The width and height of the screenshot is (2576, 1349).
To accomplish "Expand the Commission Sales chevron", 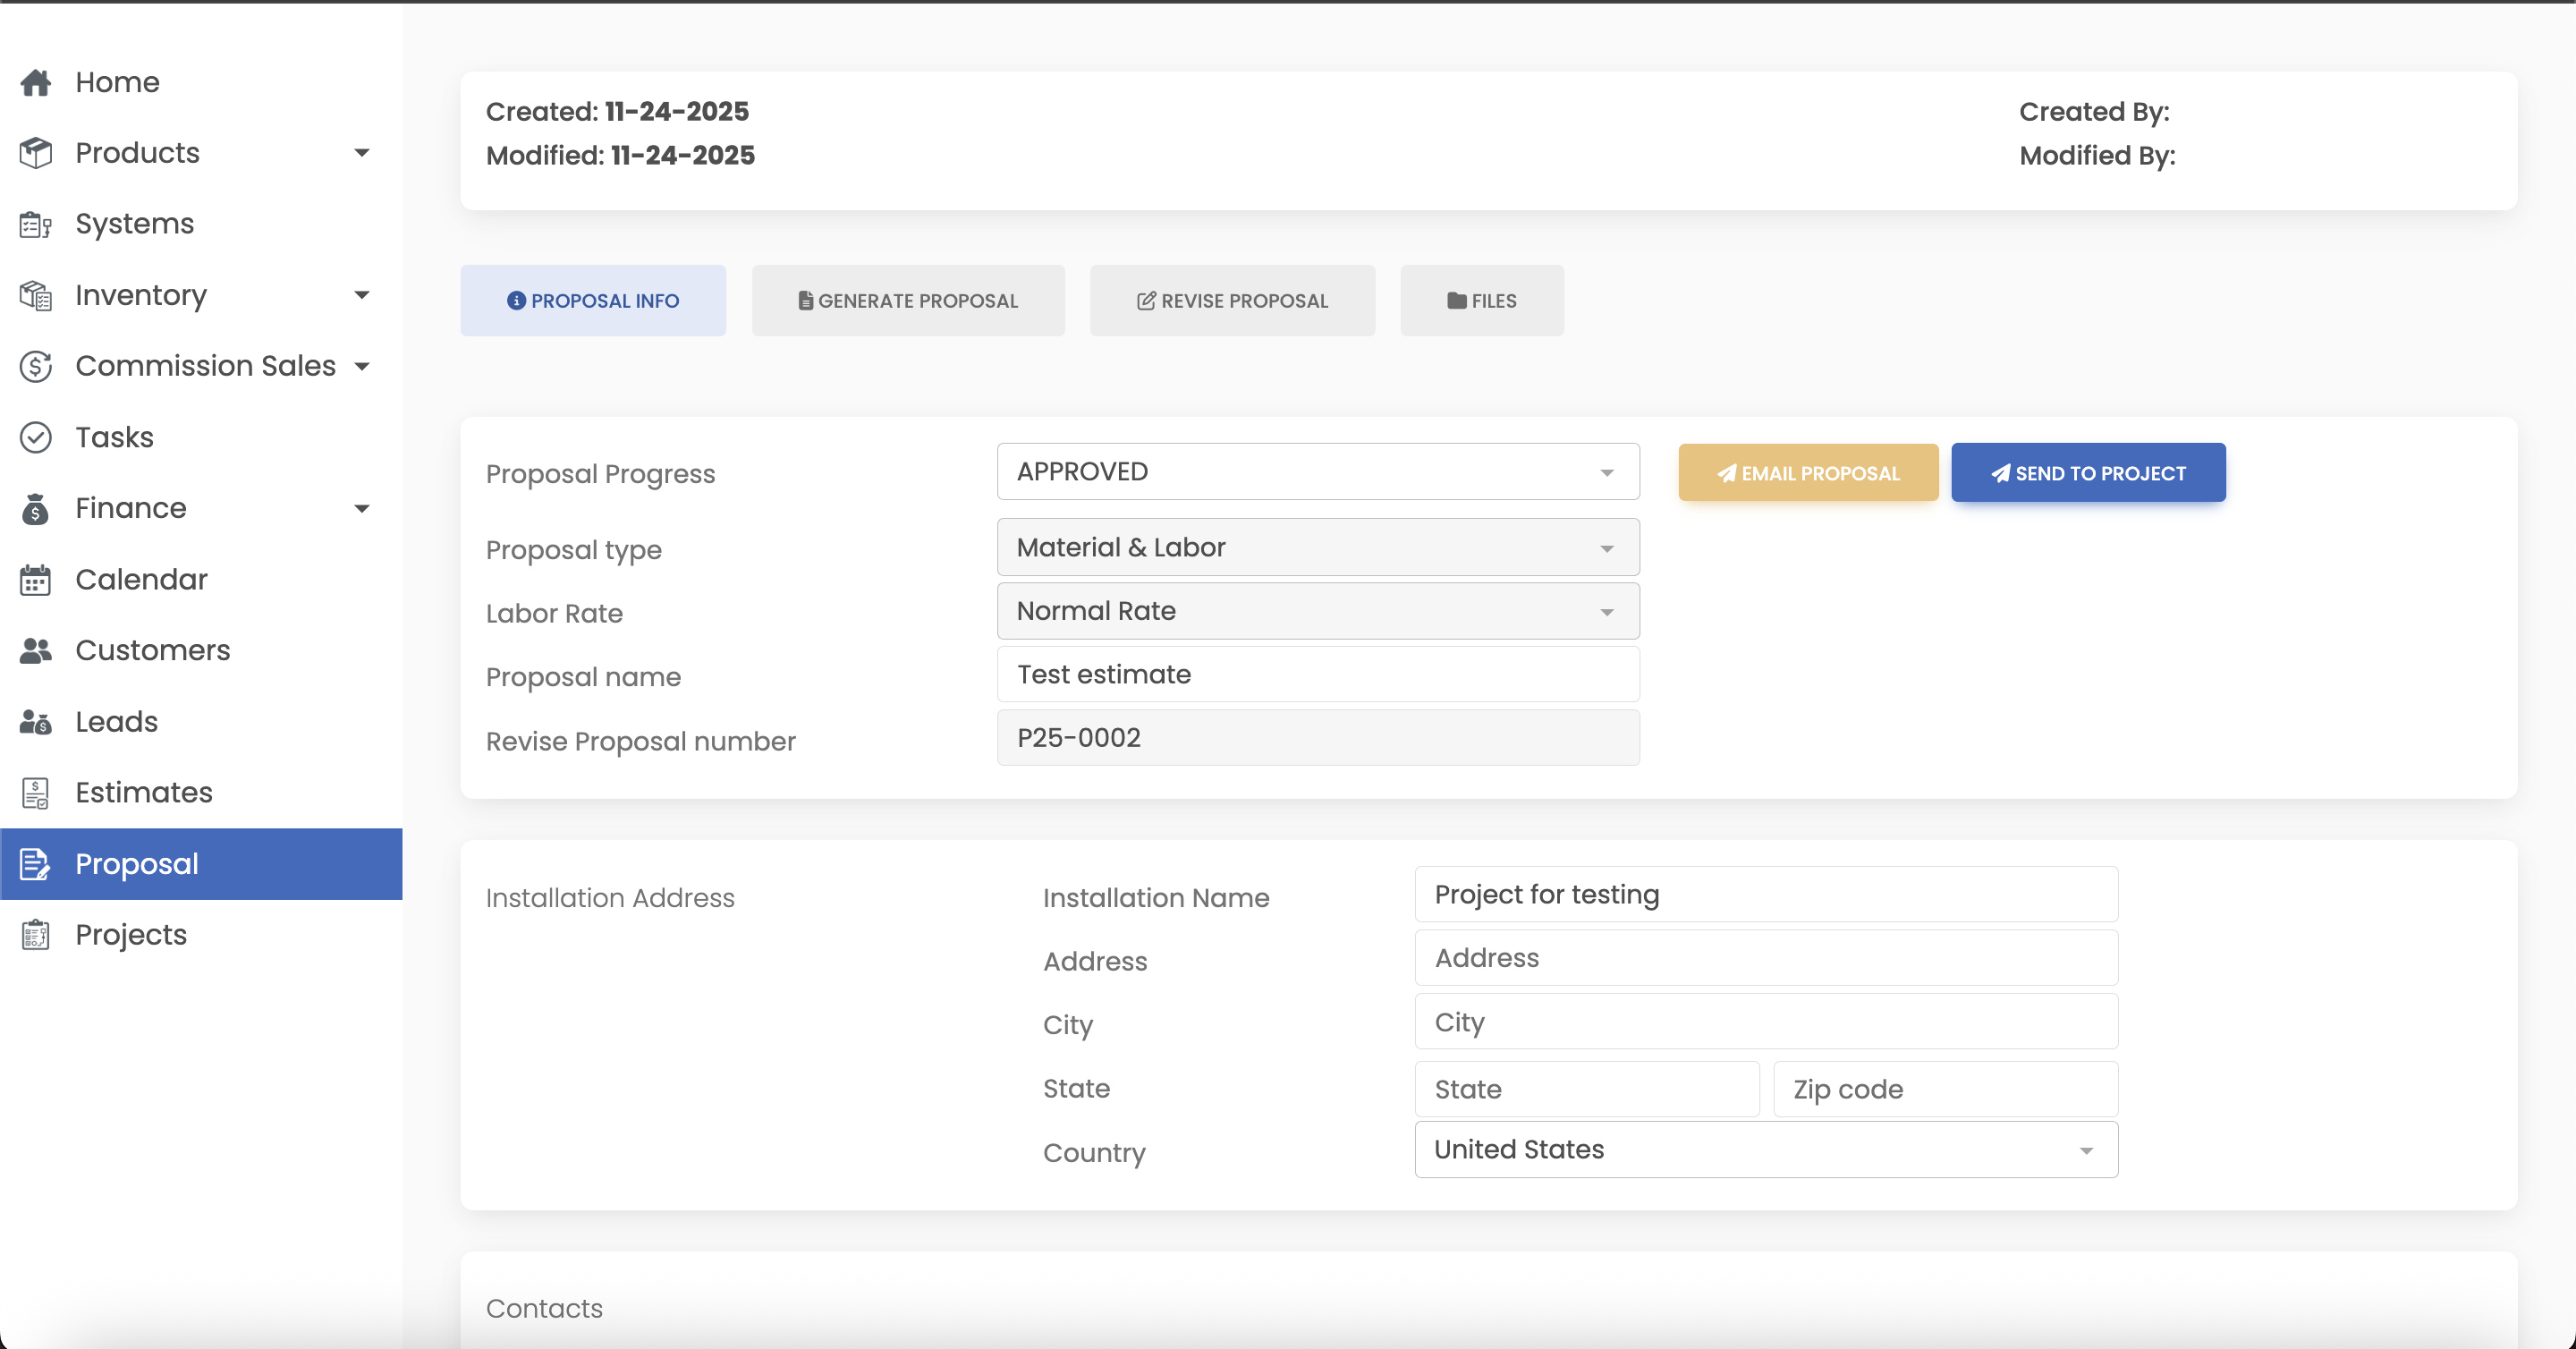I will (x=362, y=366).
